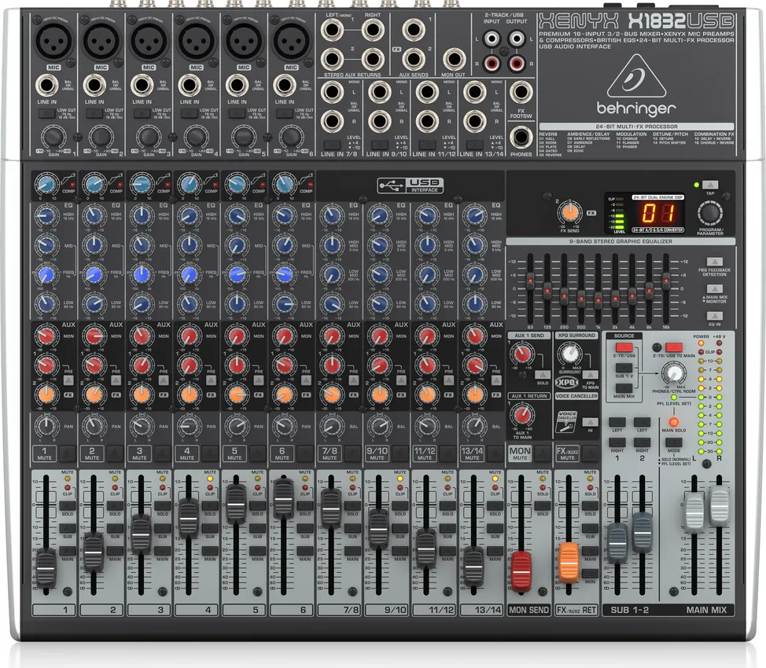Click the SUB 1 fader
This screenshot has height=668, width=766.
(x=617, y=542)
